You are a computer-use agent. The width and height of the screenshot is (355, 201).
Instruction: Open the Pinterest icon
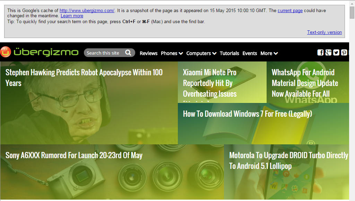pyautogui.click(x=344, y=52)
